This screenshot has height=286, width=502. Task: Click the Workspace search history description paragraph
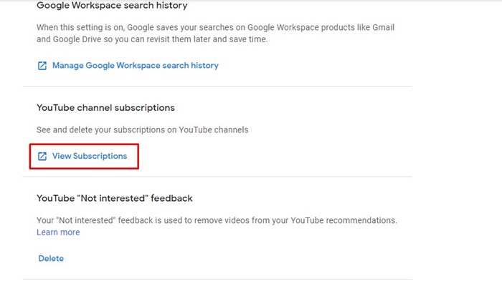(x=215, y=33)
